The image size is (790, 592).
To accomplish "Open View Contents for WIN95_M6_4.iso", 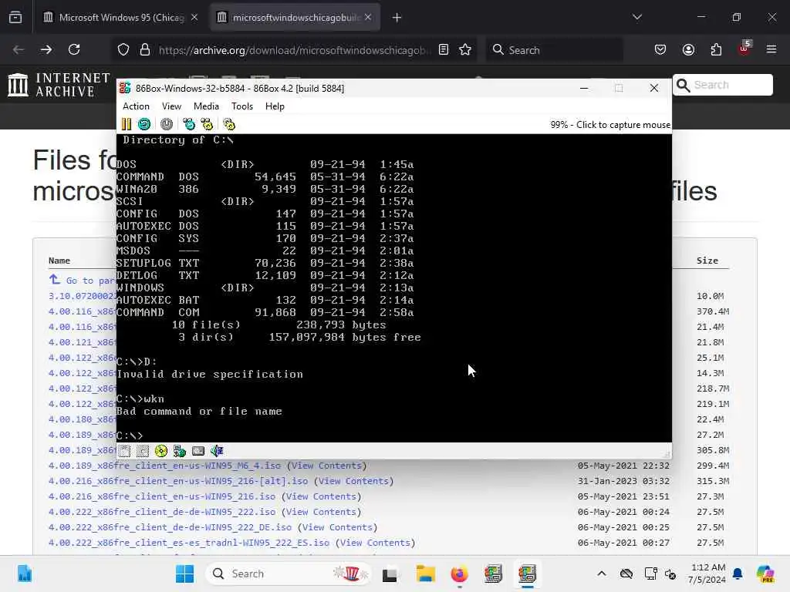I will (x=327, y=466).
